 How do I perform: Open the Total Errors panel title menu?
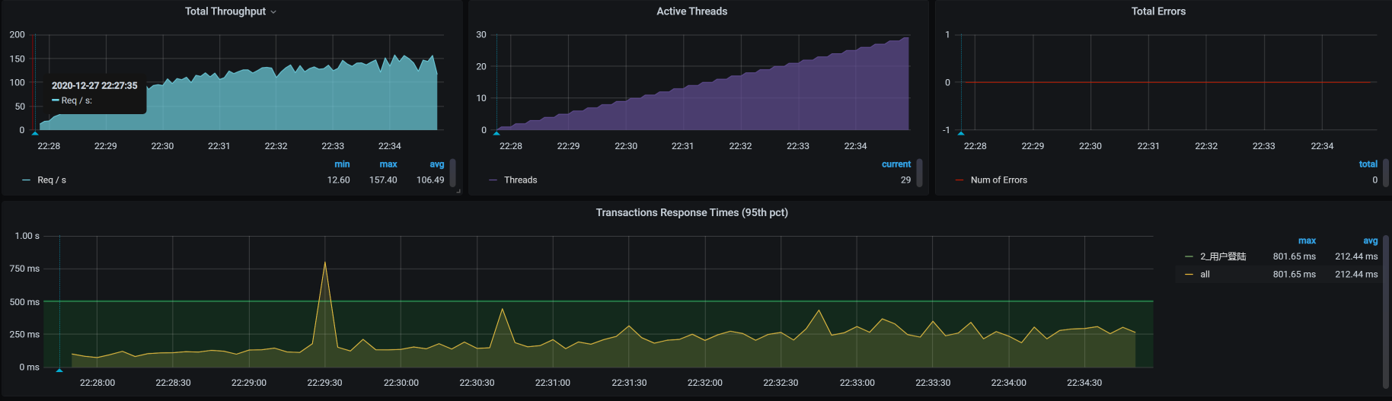(x=1157, y=11)
